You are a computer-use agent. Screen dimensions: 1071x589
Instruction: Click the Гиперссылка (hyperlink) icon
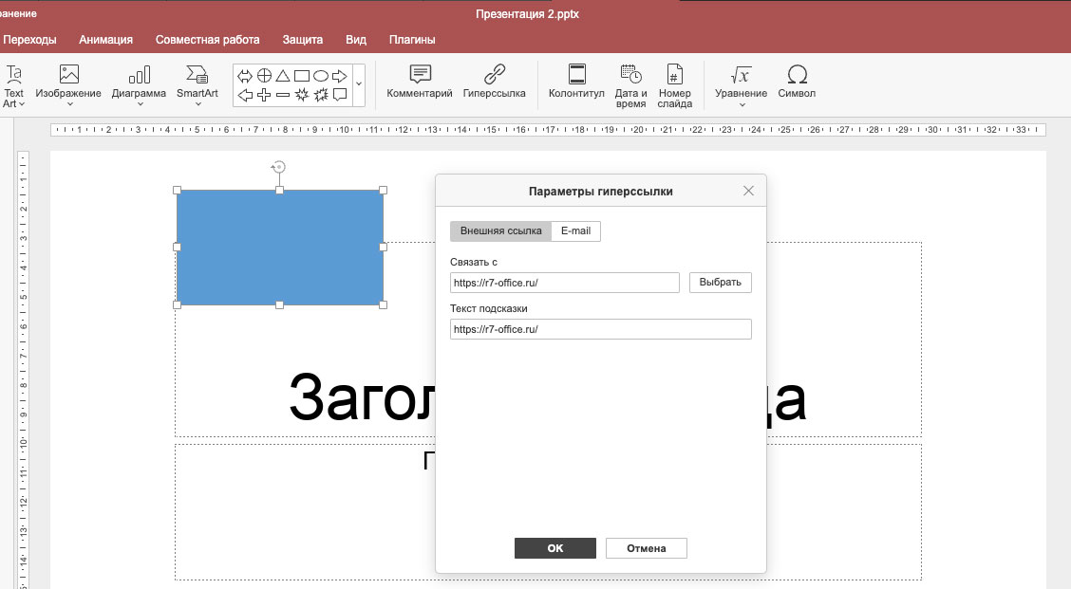(495, 74)
